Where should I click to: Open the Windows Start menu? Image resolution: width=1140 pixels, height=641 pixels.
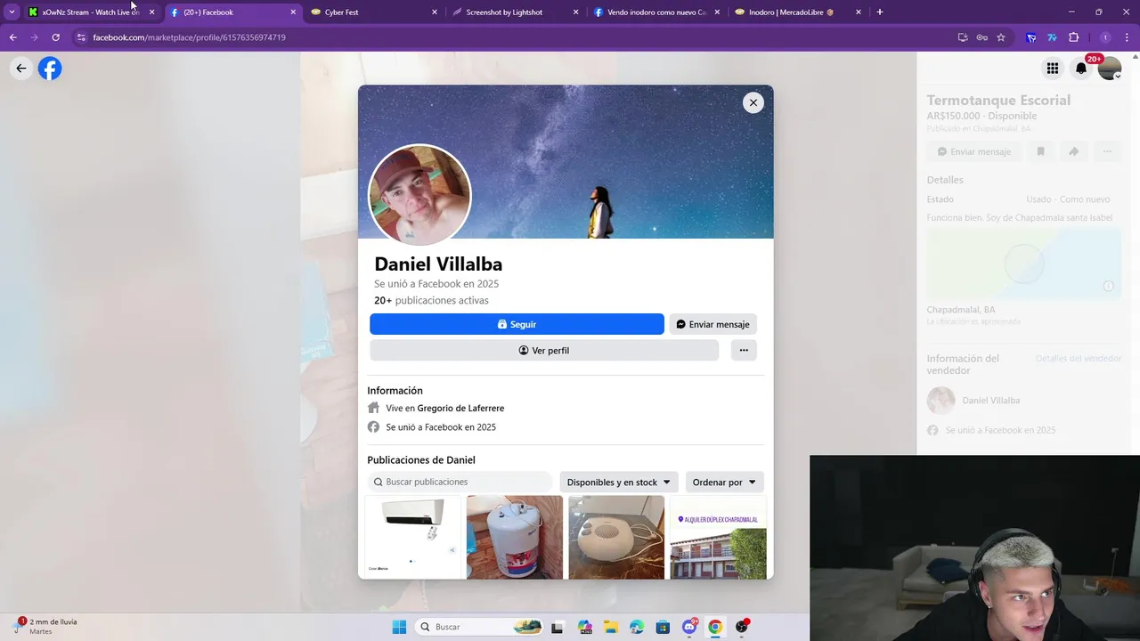(399, 627)
